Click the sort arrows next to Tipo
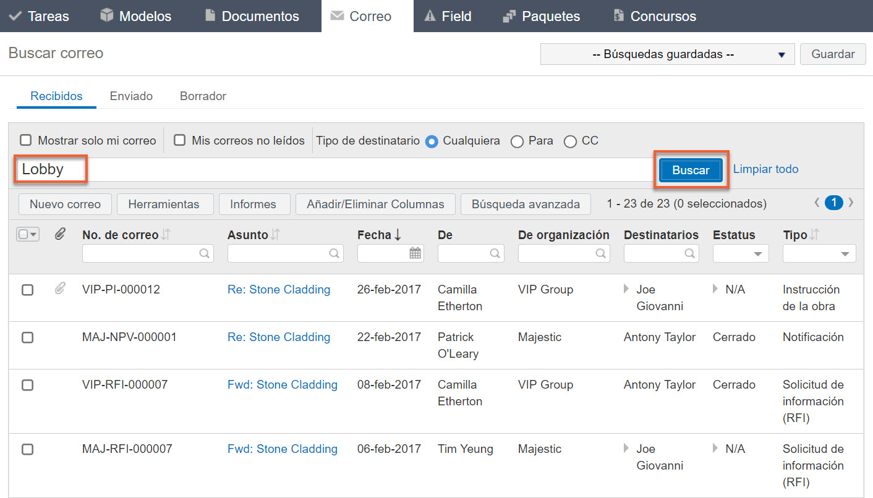The width and height of the screenshot is (873, 498). click(814, 235)
